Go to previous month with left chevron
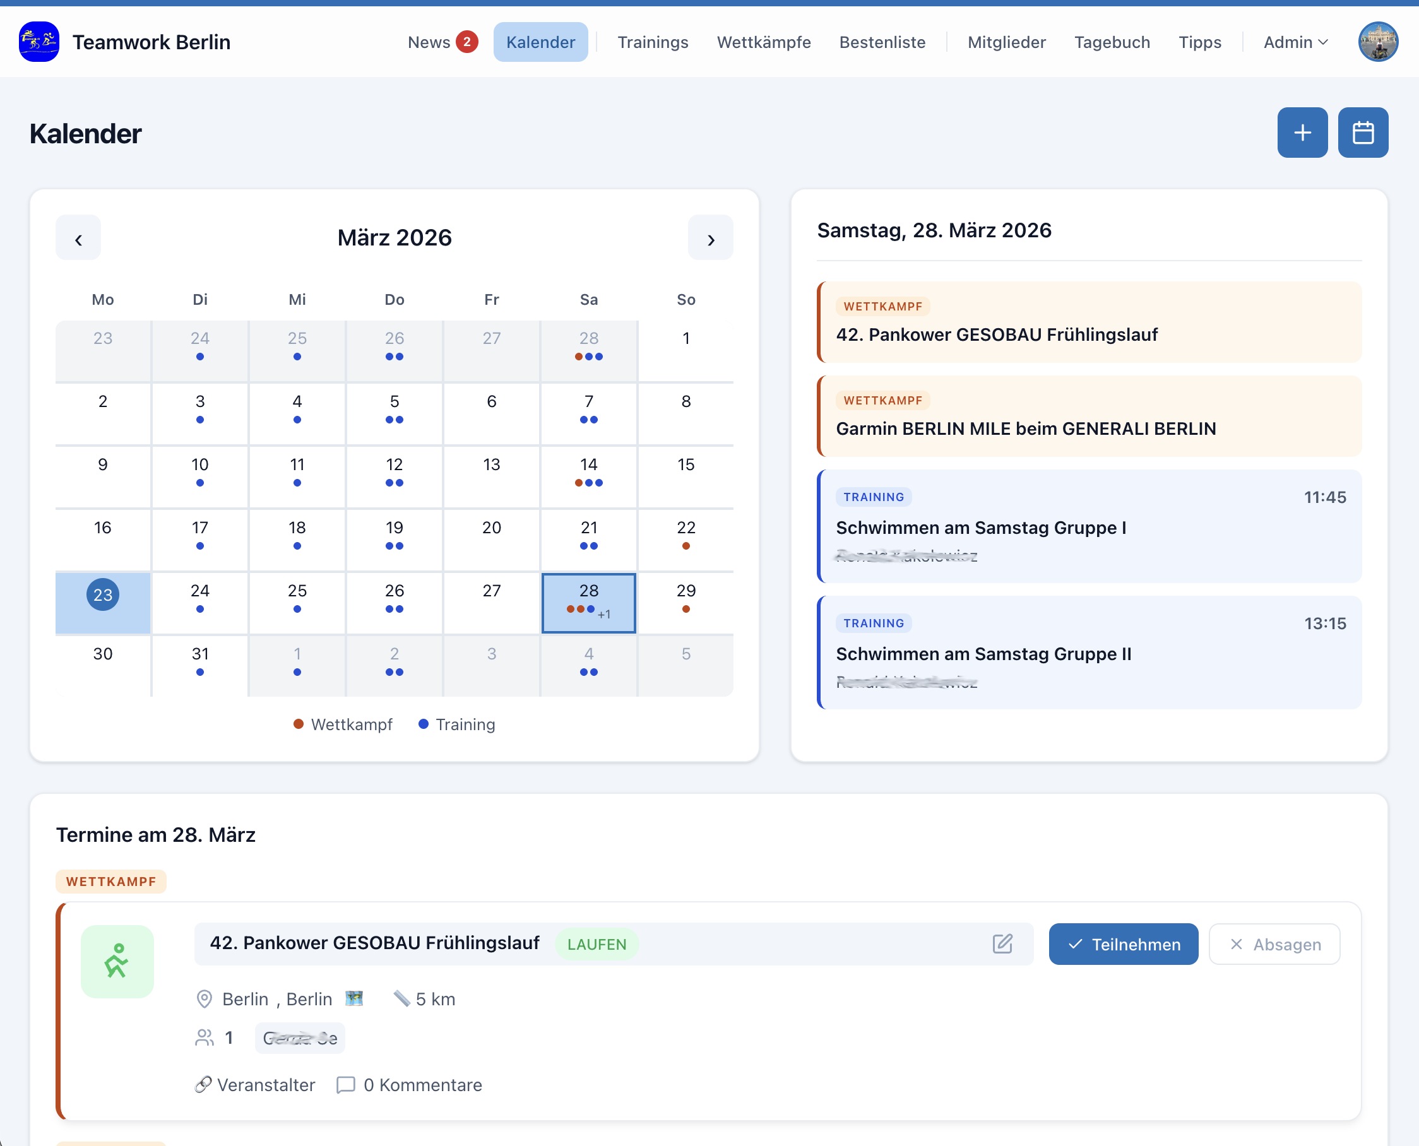Image resolution: width=1419 pixels, height=1146 pixels. [78, 239]
